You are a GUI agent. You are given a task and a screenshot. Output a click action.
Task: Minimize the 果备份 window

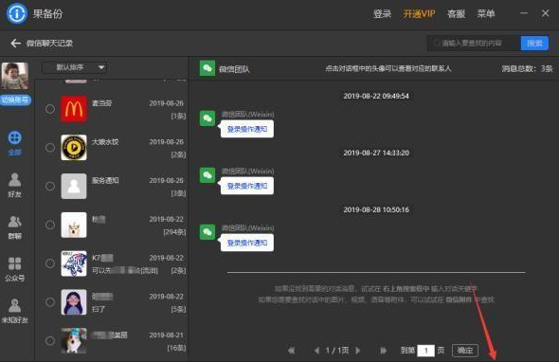pos(524,13)
